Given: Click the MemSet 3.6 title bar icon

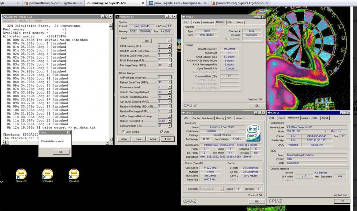Looking at the screenshot, I should pos(118,17).
